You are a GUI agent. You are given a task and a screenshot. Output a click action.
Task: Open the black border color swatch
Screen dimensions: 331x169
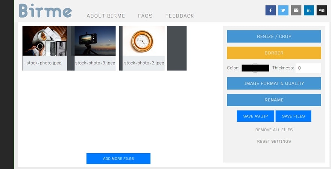pyautogui.click(x=255, y=68)
